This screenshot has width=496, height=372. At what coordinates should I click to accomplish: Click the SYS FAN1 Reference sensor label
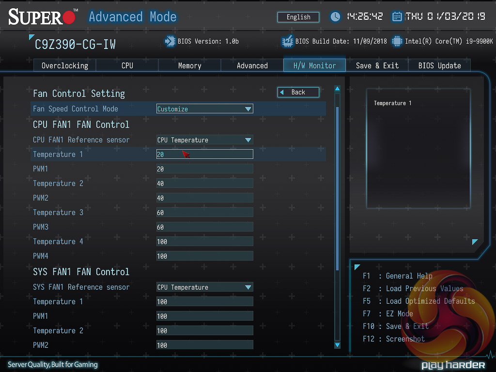[81, 287]
